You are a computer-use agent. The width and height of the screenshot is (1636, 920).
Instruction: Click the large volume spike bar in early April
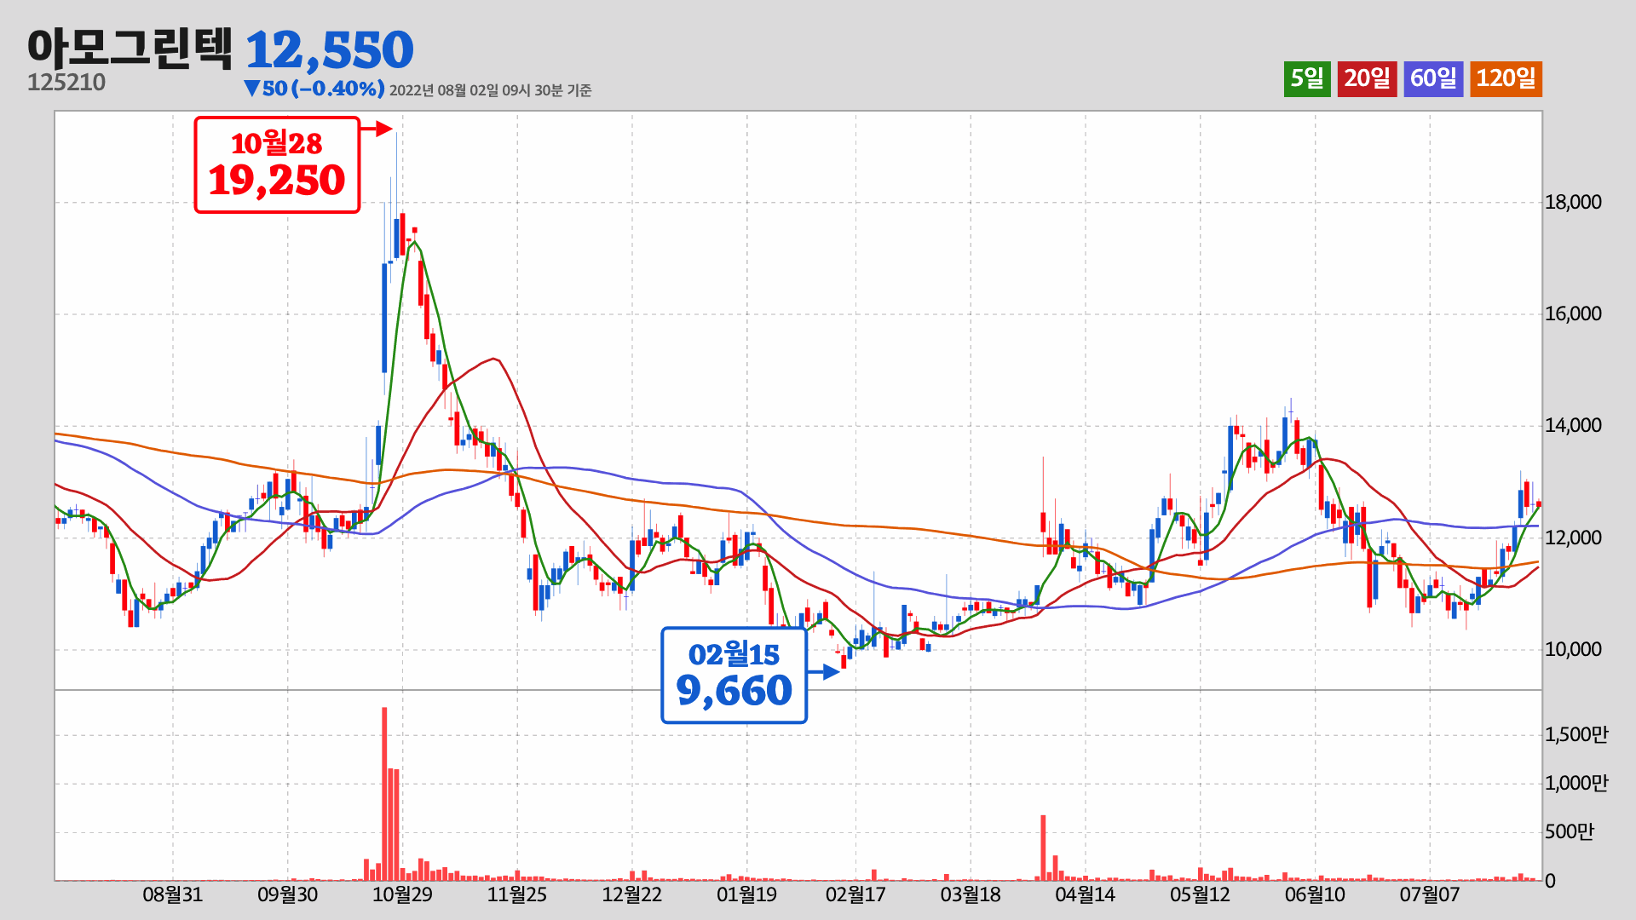coord(1043,848)
